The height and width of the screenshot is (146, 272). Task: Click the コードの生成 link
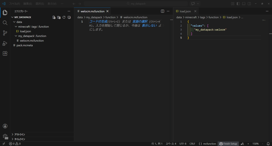pyautogui.click(x=98, y=22)
